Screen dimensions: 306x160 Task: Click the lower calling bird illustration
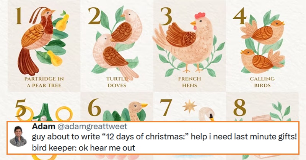pos(263,60)
